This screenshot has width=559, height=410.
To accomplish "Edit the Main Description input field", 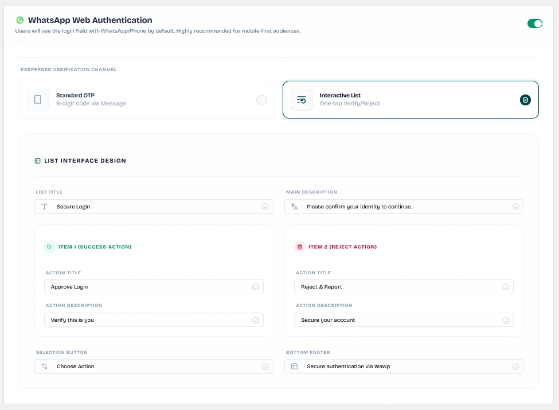I will point(404,207).
